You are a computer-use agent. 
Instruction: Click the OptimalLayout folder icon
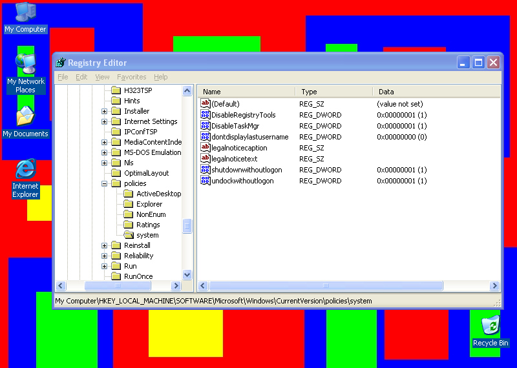pyautogui.click(x=116, y=173)
